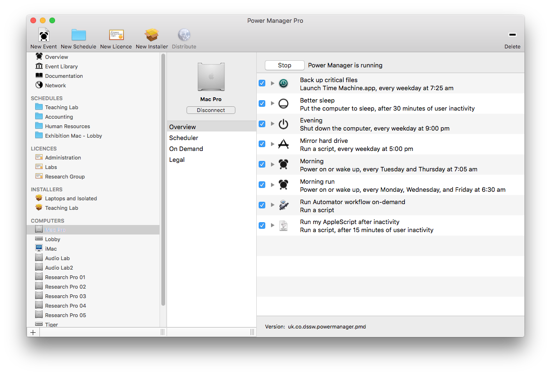Click the Distribute globe icon
This screenshot has height=375, width=551.
[x=184, y=35]
